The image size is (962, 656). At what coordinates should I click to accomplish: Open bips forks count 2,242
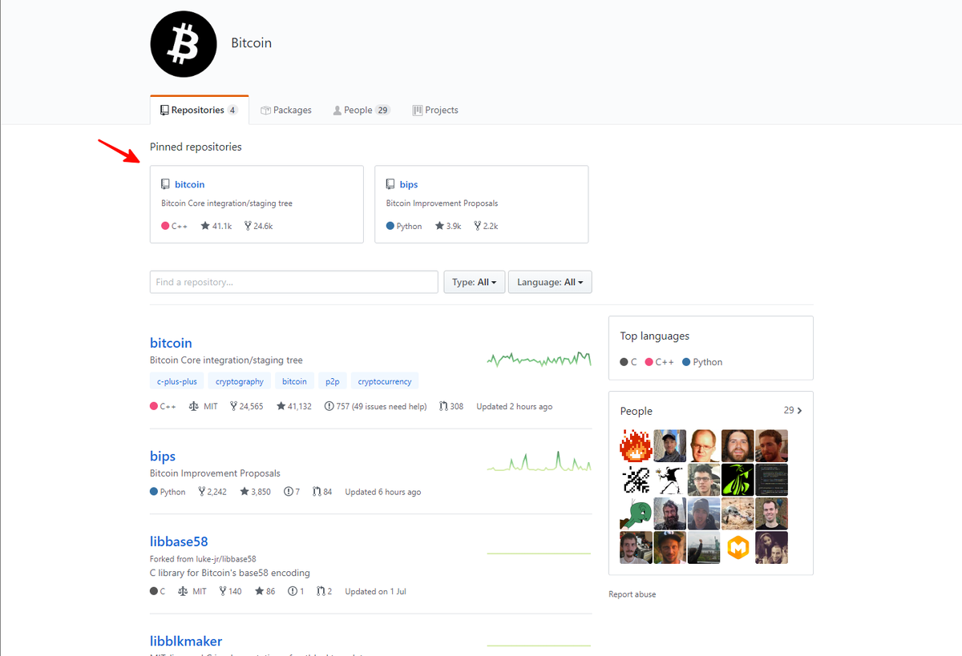click(x=212, y=492)
